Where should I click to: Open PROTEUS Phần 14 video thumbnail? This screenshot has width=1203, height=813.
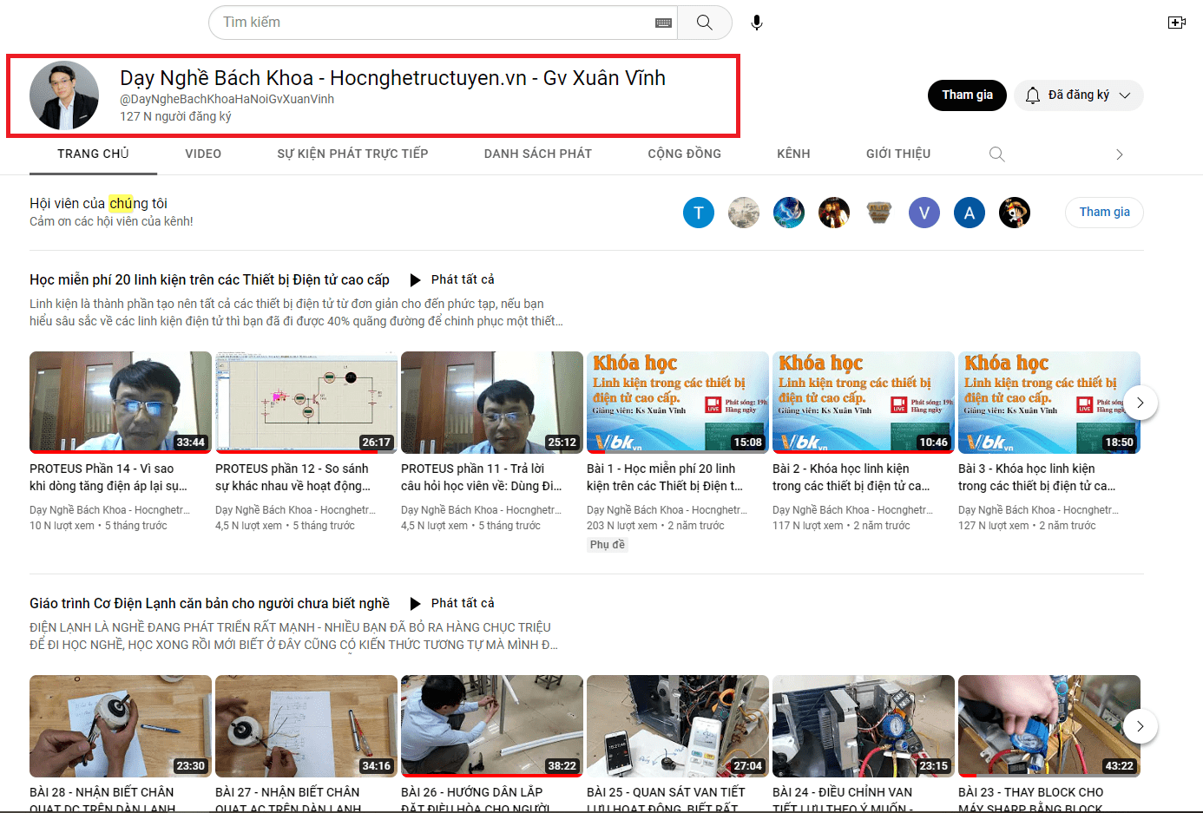click(121, 403)
